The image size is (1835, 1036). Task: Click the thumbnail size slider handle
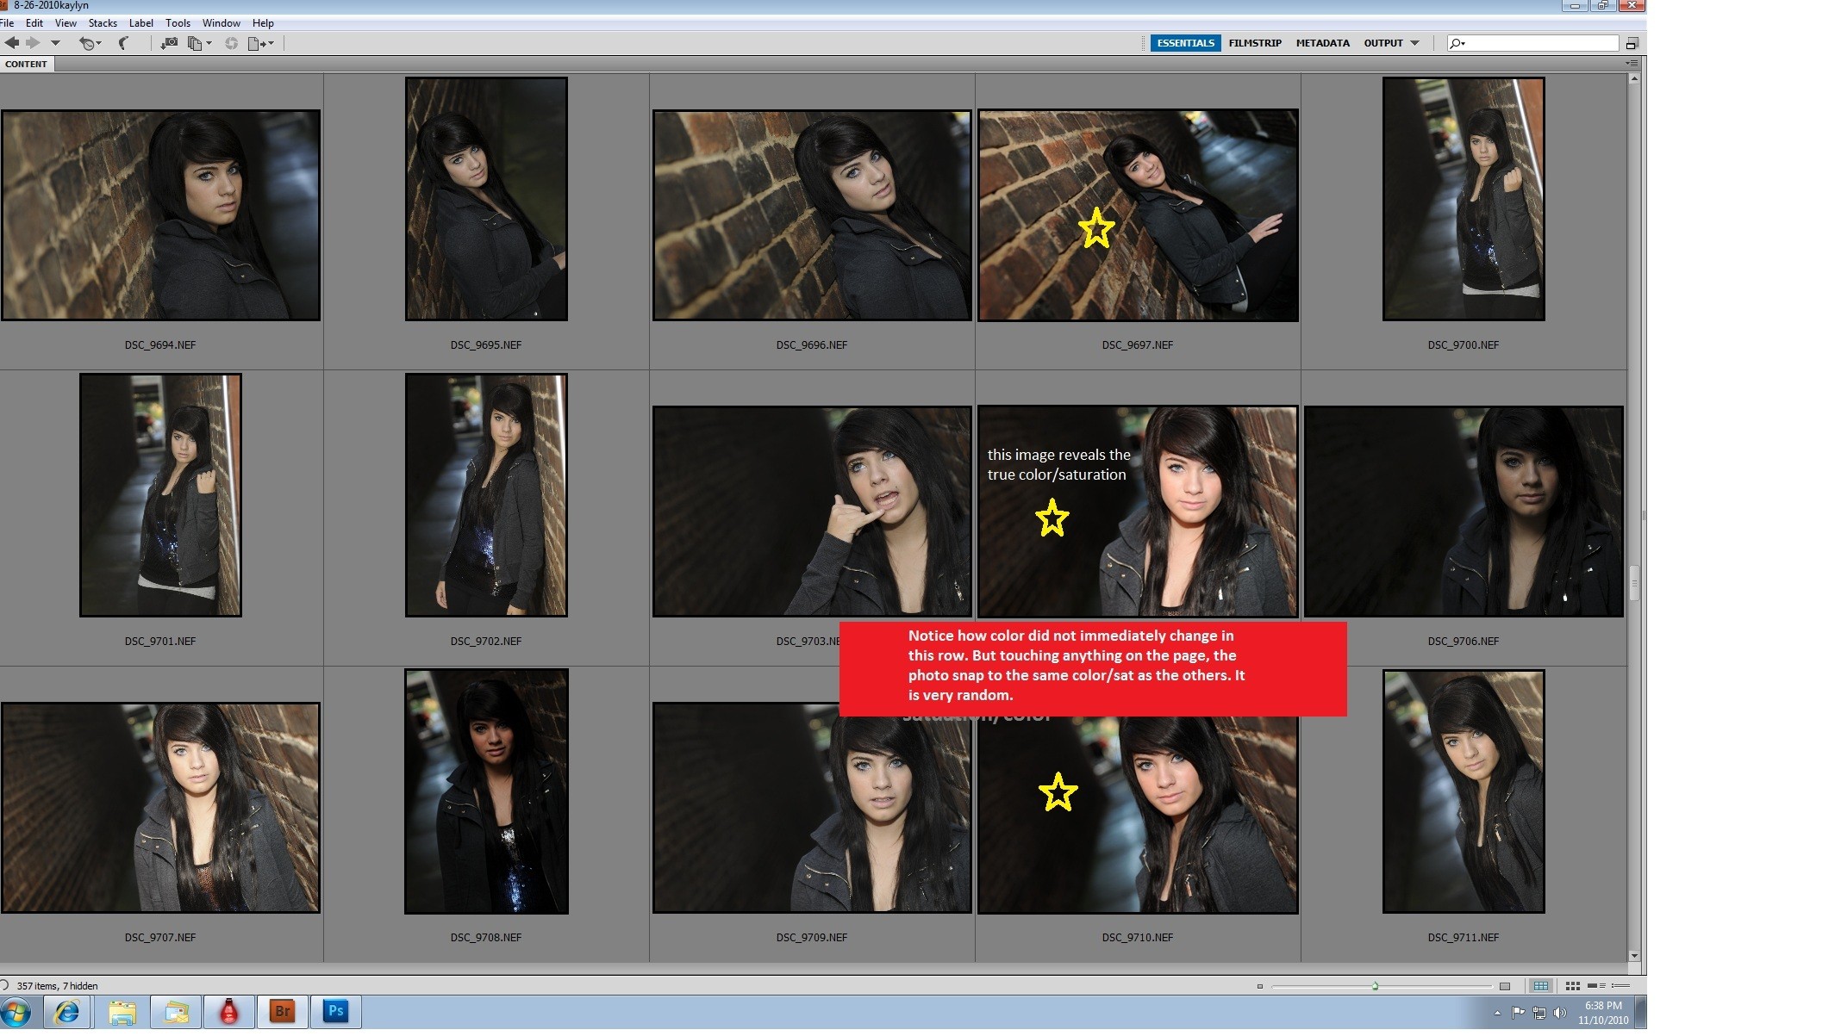1375,986
